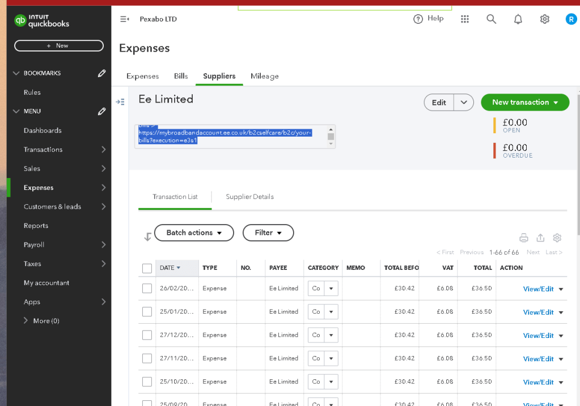Viewport: 580px width, 406px height.
Task: Open View/Edit for 27/11 expense
Action: [538, 359]
